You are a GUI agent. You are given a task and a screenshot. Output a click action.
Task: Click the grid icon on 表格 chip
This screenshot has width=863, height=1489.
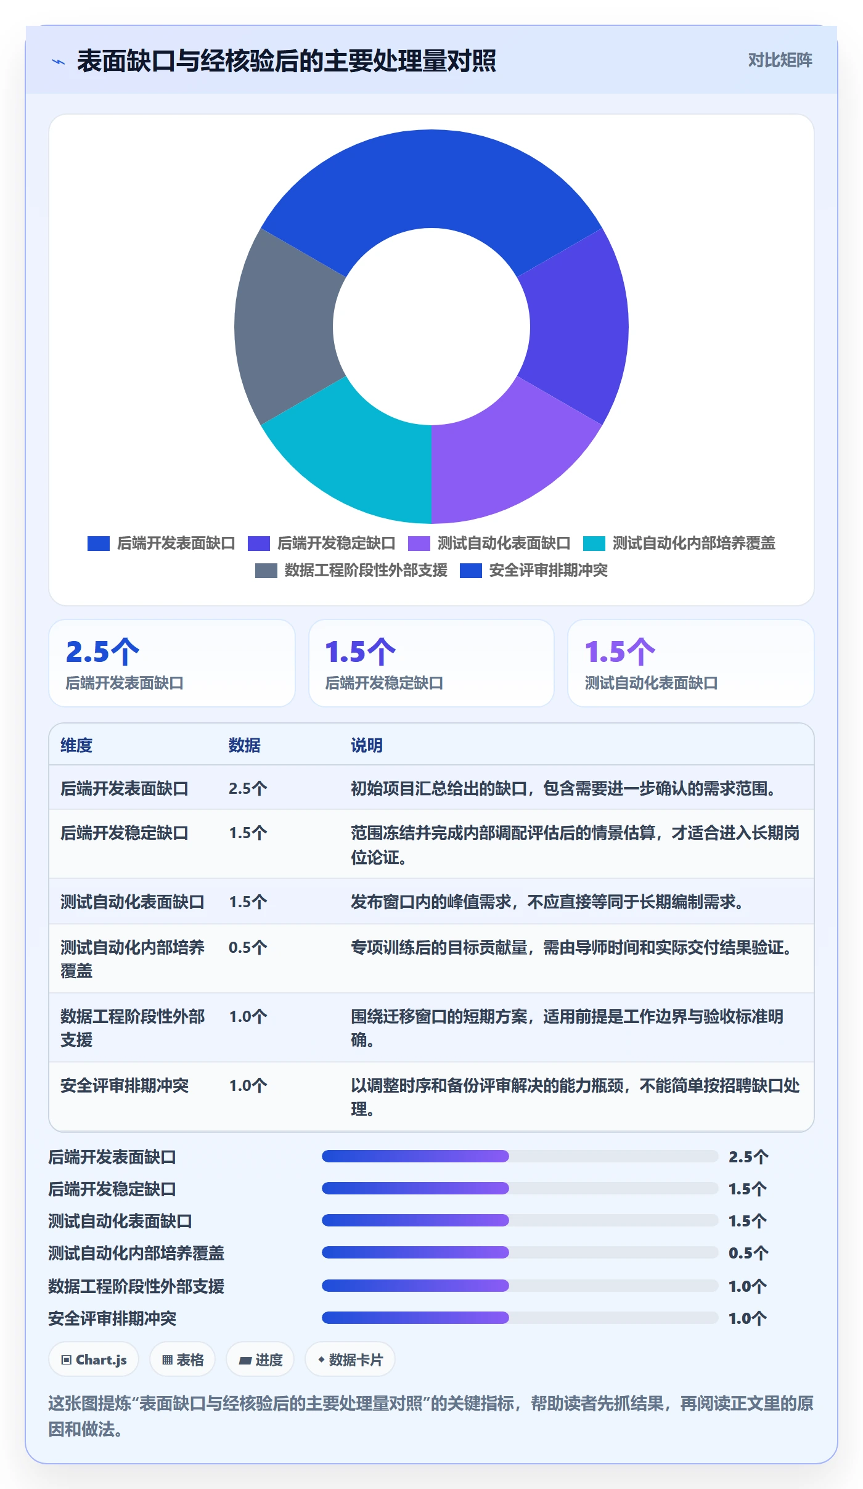[x=167, y=1360]
